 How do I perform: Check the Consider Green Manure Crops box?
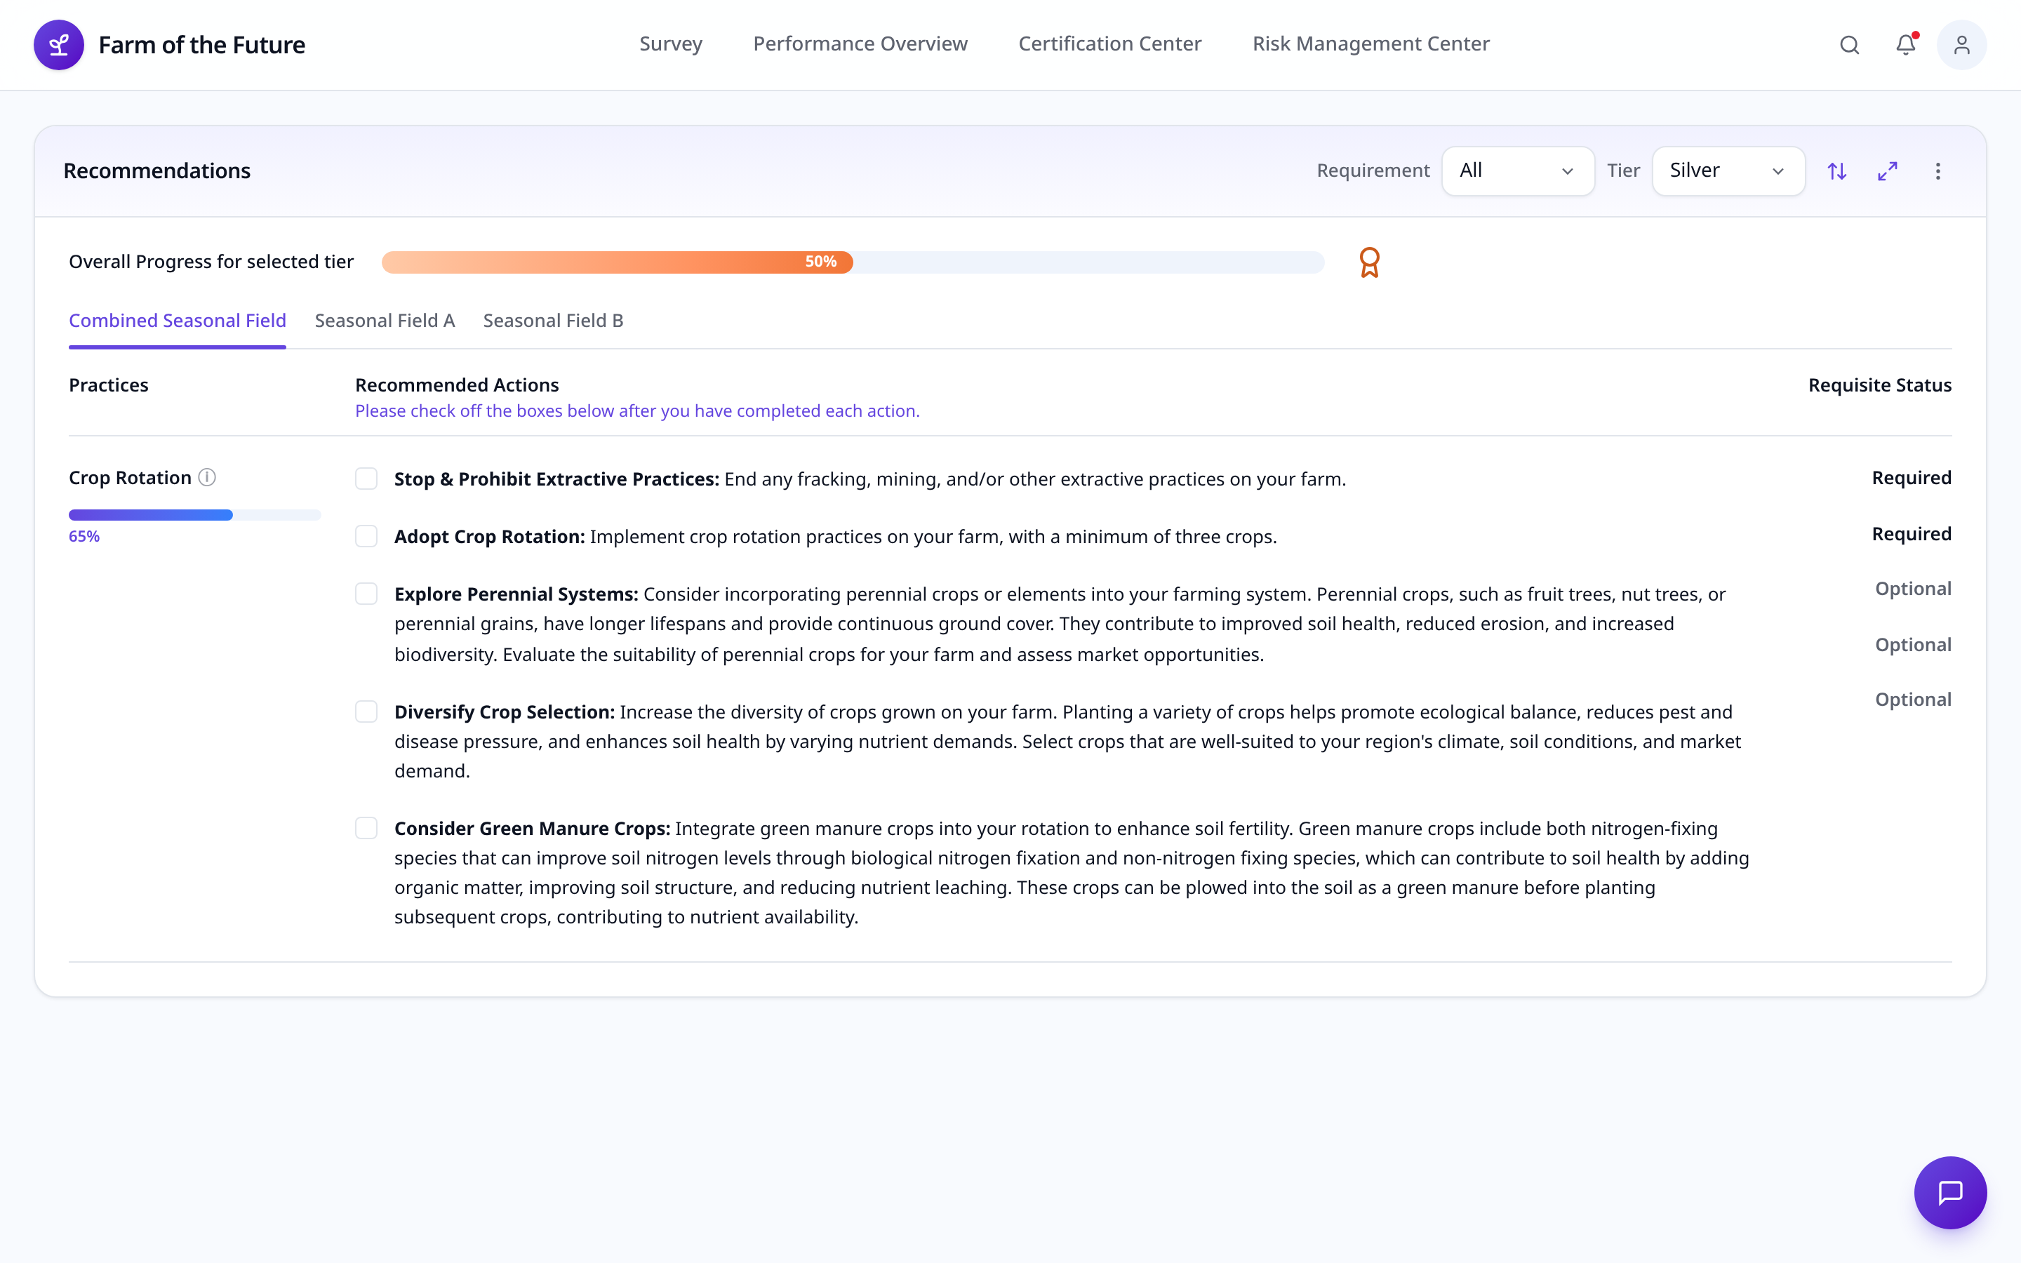point(366,828)
